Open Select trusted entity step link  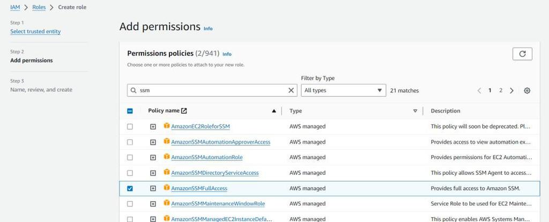(x=35, y=32)
